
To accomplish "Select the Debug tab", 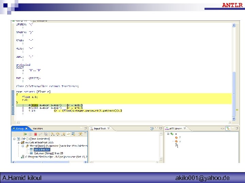I will tap(19, 129).
